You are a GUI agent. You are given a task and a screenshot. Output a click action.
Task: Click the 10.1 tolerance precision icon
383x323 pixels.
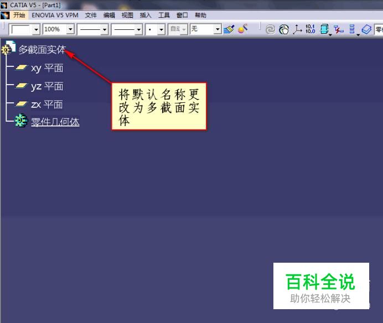(x=310, y=29)
